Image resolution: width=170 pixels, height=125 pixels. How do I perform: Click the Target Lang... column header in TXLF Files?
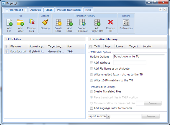point(56,47)
